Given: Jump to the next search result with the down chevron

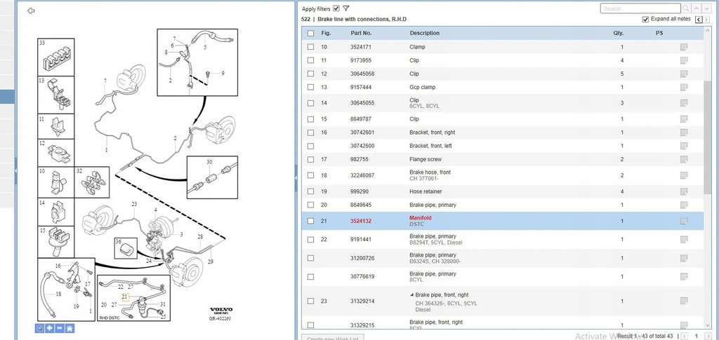Looking at the screenshot, I should [706, 8].
